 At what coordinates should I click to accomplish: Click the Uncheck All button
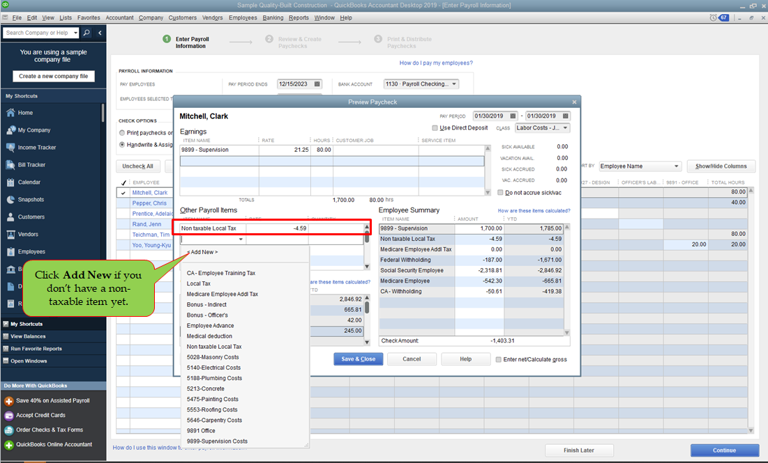(x=137, y=166)
